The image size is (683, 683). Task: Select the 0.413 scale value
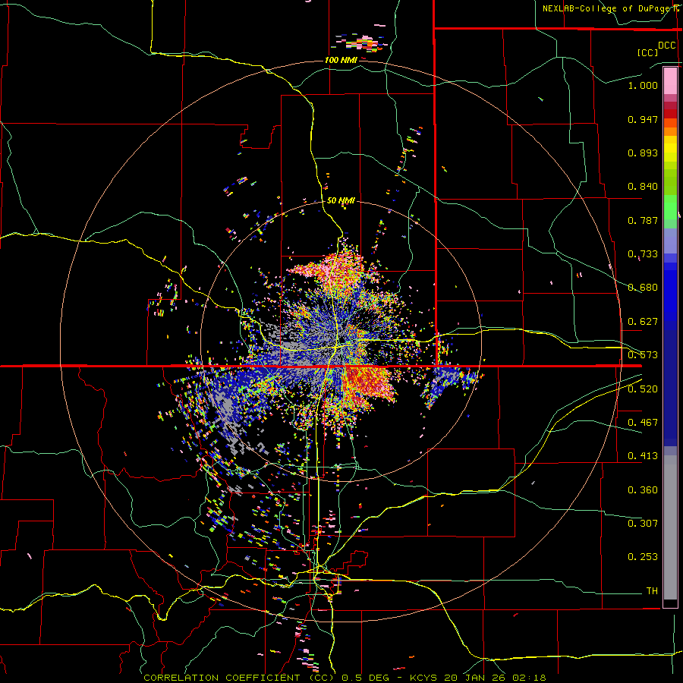[x=643, y=456]
